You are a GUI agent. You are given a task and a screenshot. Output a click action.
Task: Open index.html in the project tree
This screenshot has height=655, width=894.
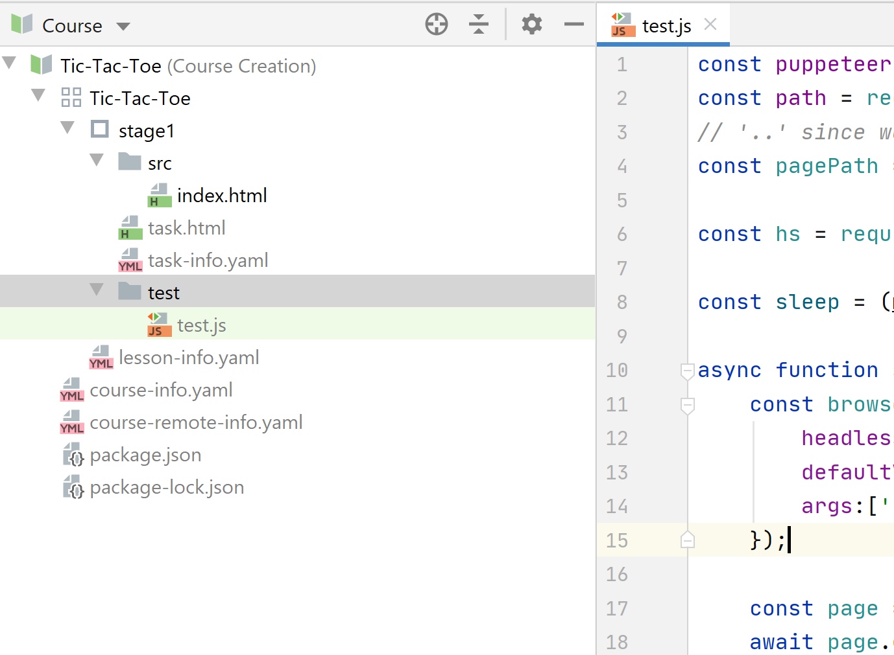[221, 196]
